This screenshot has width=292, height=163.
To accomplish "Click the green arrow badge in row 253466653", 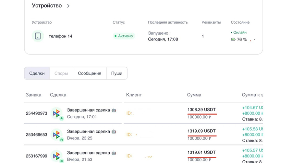I will click(62, 140).
